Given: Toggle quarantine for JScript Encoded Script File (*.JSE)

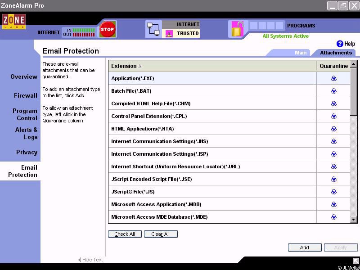Looking at the screenshot, I should tap(334, 179).
